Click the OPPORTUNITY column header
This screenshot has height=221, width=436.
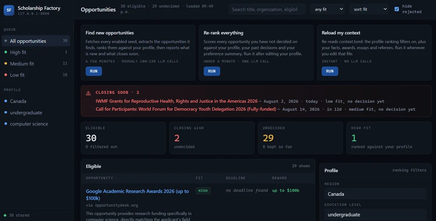click(99, 178)
